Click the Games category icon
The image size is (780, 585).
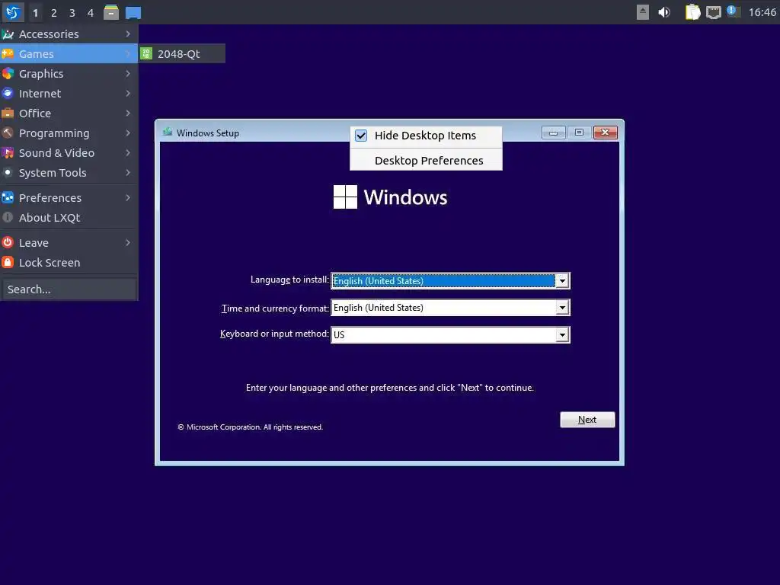(x=8, y=54)
